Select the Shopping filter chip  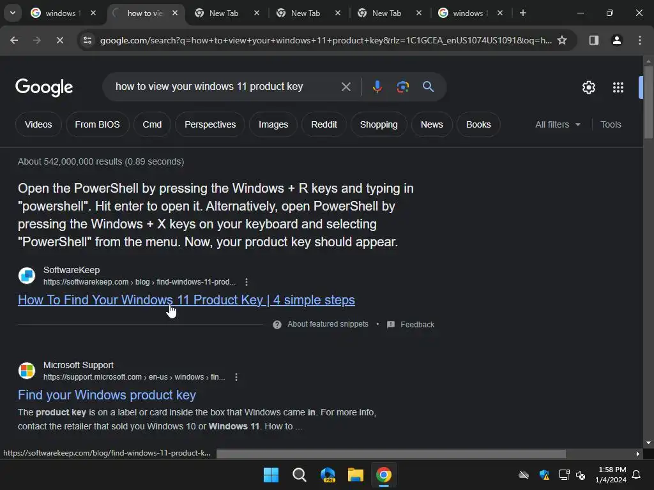[379, 124]
